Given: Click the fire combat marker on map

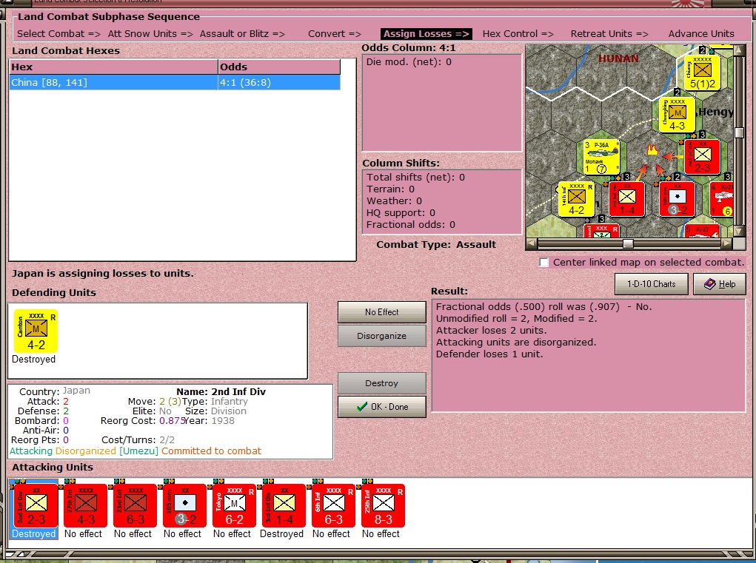Looking at the screenshot, I should point(652,149).
